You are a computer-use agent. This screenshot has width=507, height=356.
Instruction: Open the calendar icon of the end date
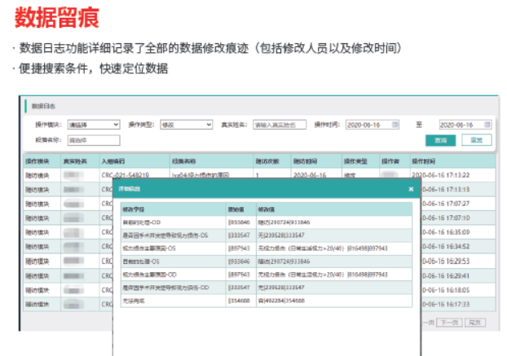click(487, 125)
